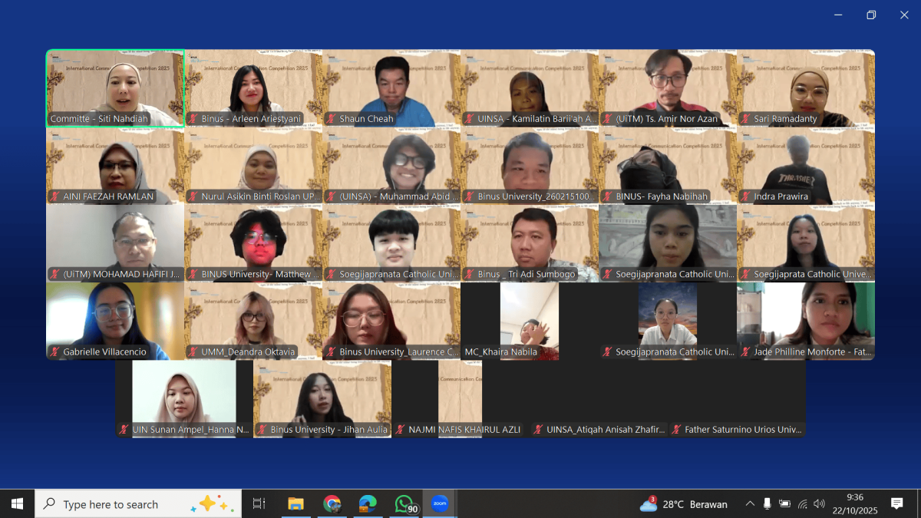Open the notification center icon

pos(896,504)
